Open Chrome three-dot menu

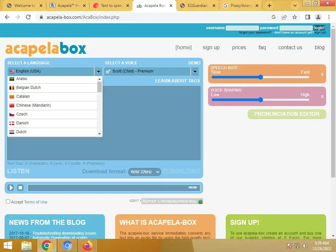click(x=329, y=17)
